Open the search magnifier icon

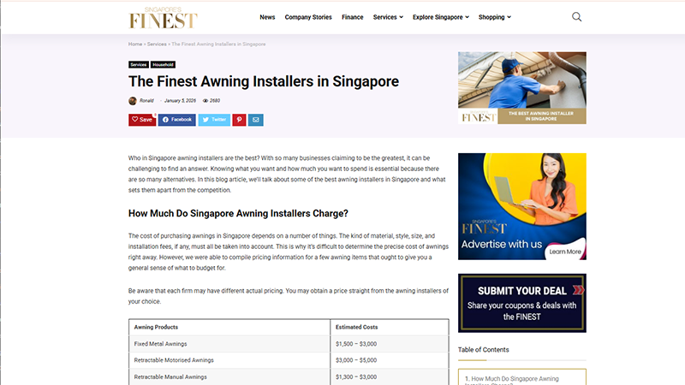point(576,17)
